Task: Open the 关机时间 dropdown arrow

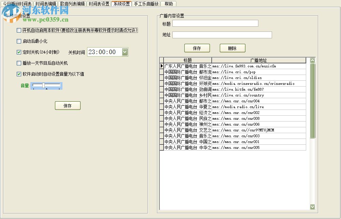Action: pyautogui.click(x=125, y=52)
